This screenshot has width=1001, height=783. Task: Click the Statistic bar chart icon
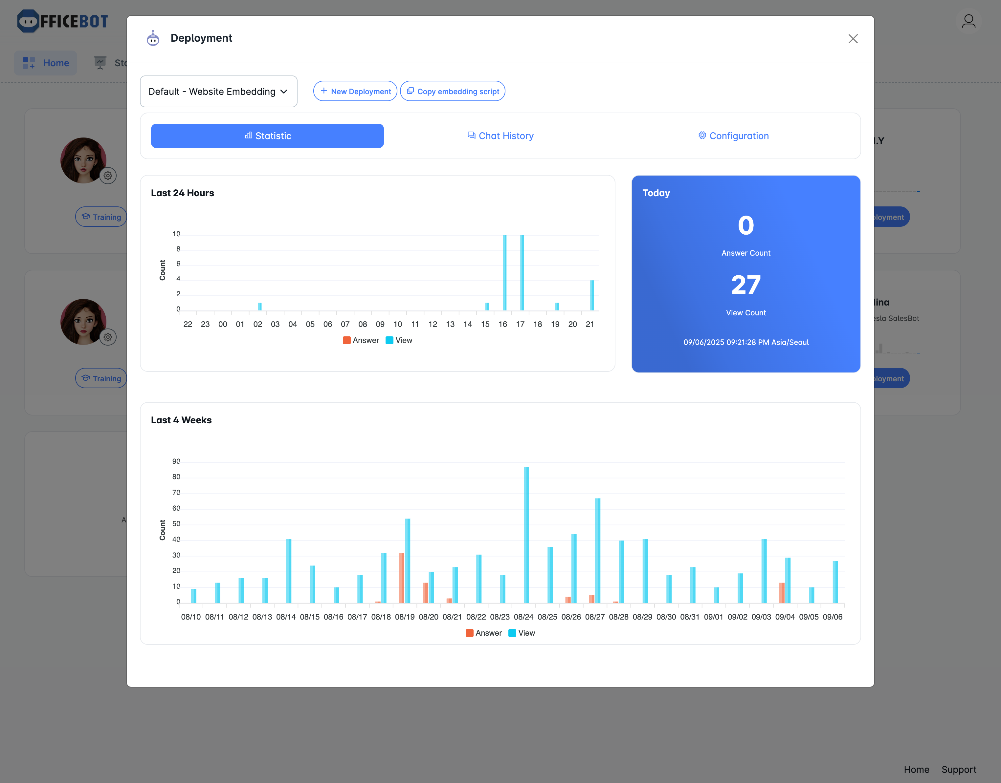coord(248,135)
